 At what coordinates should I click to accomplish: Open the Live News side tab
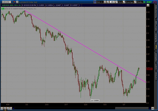(156, 76)
